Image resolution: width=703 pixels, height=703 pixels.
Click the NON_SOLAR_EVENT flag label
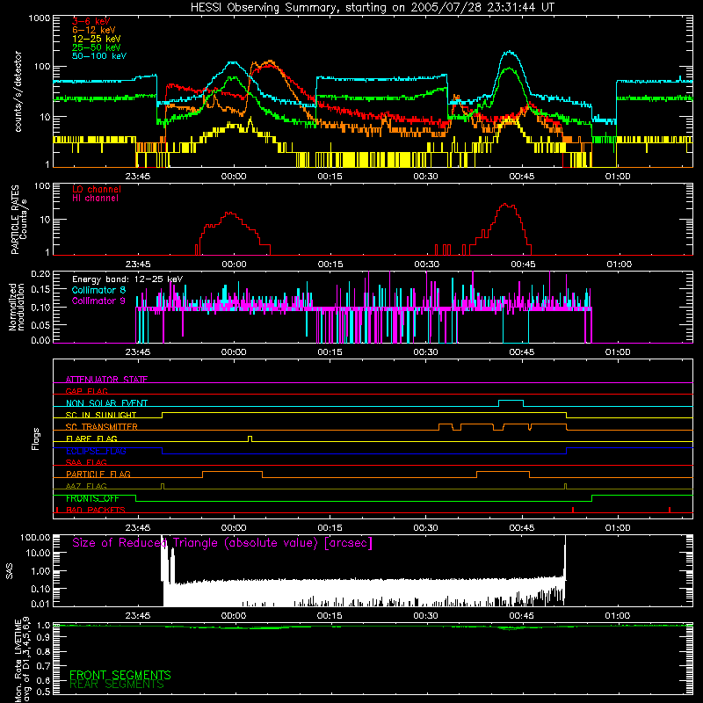click(106, 403)
